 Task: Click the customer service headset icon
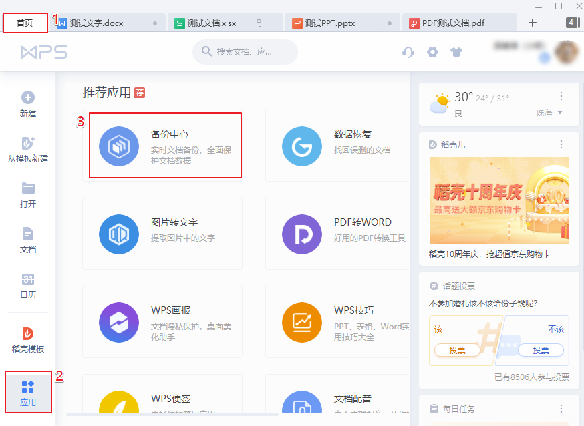[408, 52]
